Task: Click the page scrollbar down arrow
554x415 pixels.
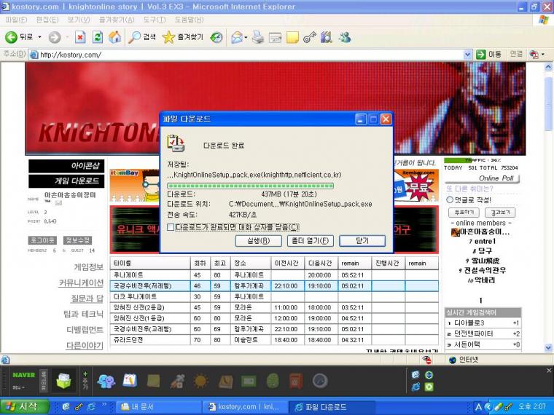Action: pyautogui.click(x=548, y=347)
